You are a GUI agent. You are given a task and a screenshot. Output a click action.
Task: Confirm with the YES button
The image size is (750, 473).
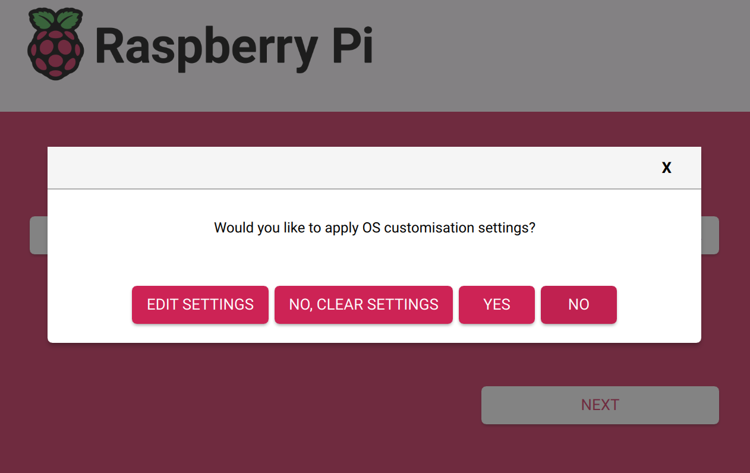[497, 305]
